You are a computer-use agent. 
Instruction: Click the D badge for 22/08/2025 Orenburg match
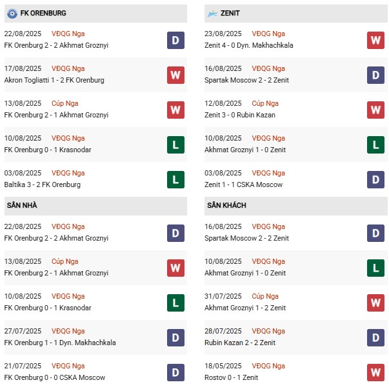175,40
